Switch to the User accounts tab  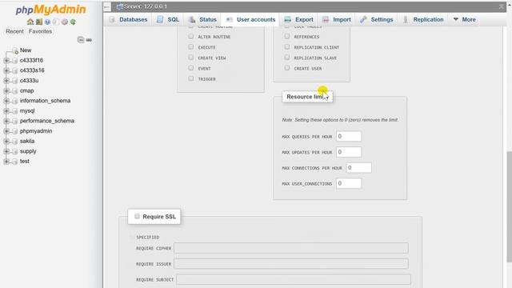(250, 19)
